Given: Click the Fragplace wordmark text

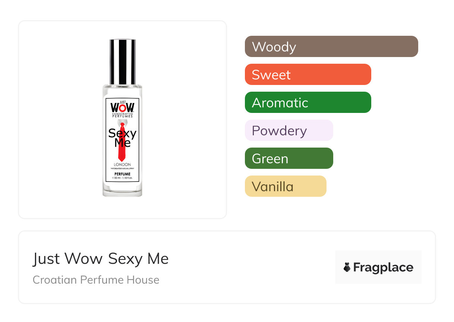Looking at the screenshot, I should tap(383, 267).
